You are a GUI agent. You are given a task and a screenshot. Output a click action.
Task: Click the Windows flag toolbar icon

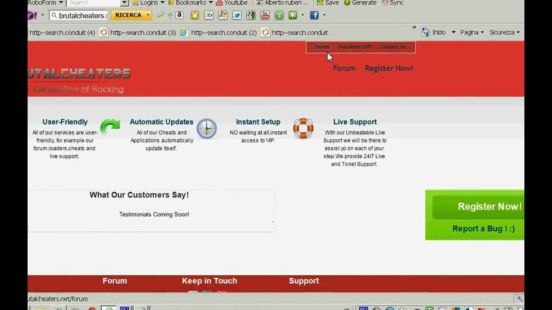(x=223, y=15)
